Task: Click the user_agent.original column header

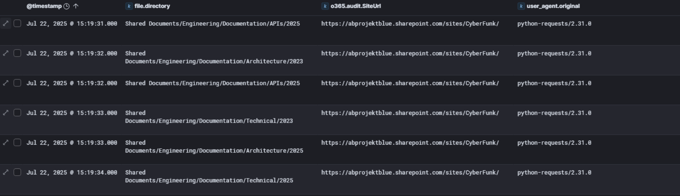Action: click(x=553, y=6)
